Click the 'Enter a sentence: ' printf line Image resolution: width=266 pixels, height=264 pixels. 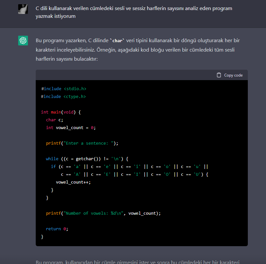coord(82,143)
